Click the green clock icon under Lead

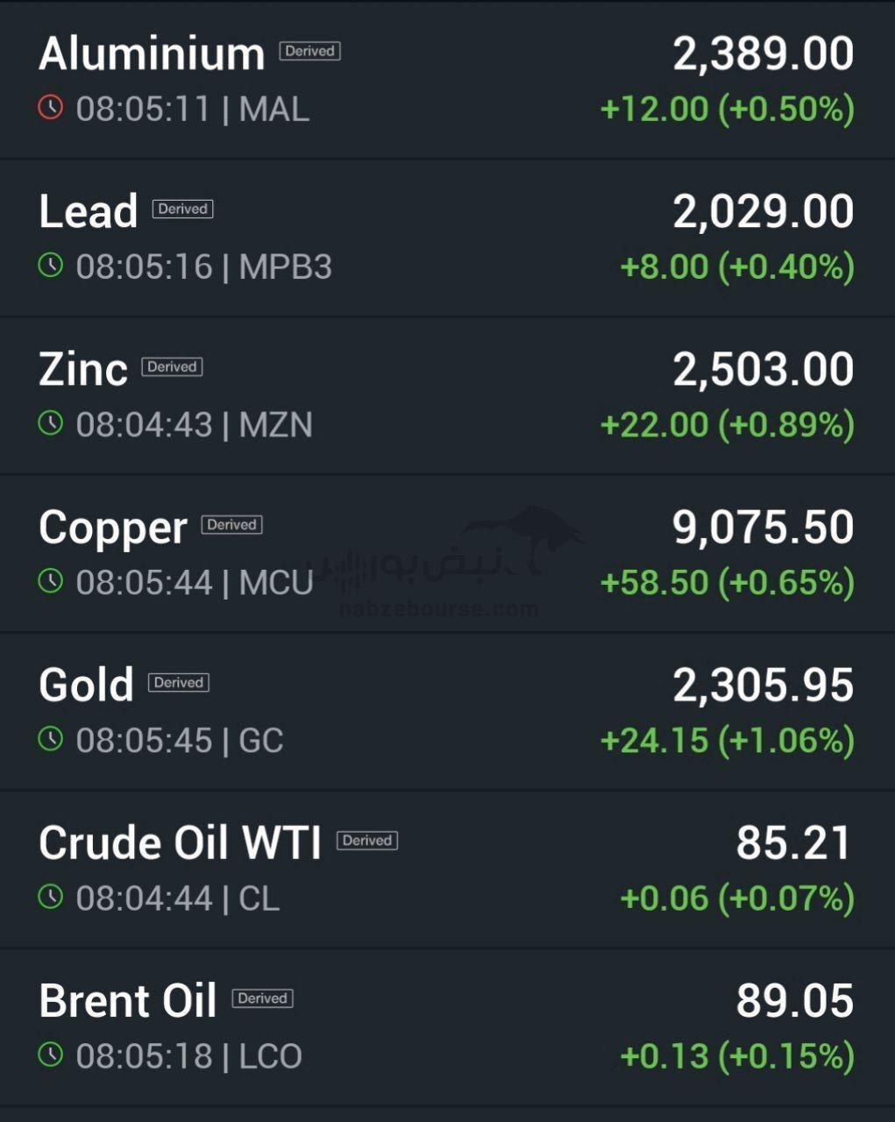click(x=51, y=265)
